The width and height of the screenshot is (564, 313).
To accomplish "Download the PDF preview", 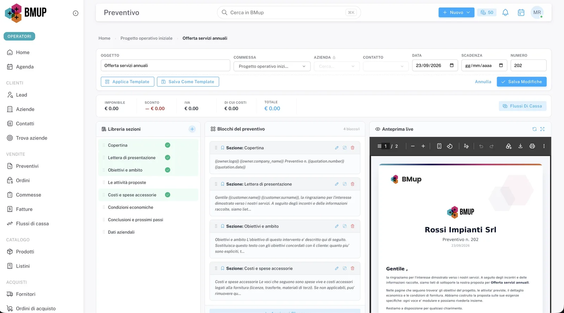I will (x=520, y=146).
